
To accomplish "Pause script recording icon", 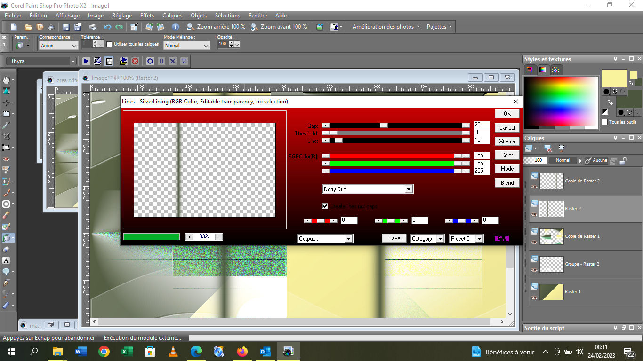I will tap(161, 61).
